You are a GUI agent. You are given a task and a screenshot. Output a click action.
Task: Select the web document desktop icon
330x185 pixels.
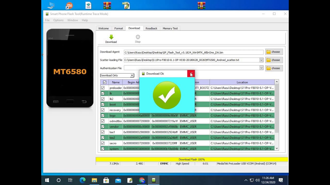coord(89,5)
